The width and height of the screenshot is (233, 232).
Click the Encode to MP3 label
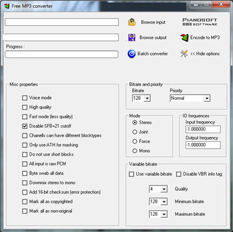(205, 37)
